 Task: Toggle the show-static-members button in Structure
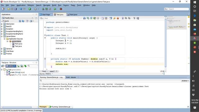click(15, 66)
